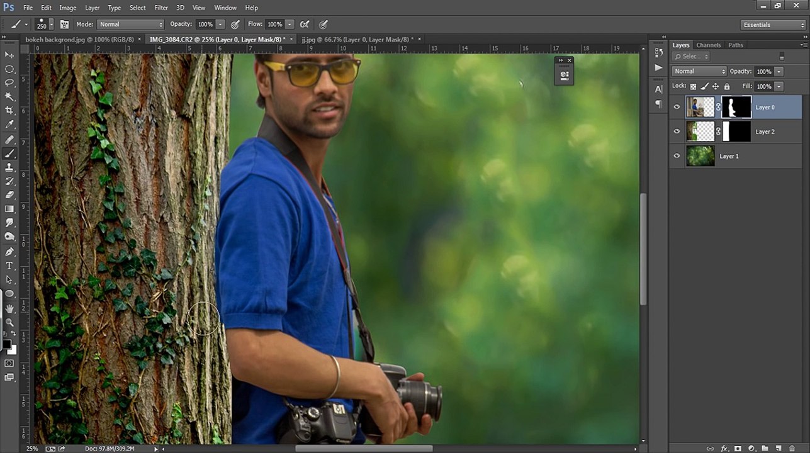Open the Paragraph panel icon

(658, 104)
